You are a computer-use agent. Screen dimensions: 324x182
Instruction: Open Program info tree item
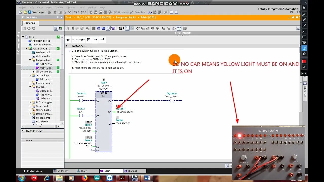coord(43,118)
